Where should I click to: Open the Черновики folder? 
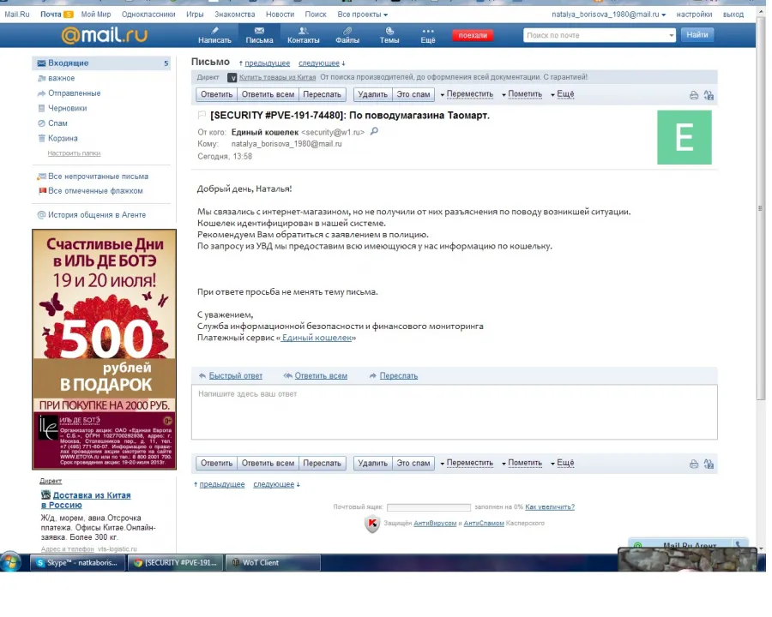pos(67,108)
